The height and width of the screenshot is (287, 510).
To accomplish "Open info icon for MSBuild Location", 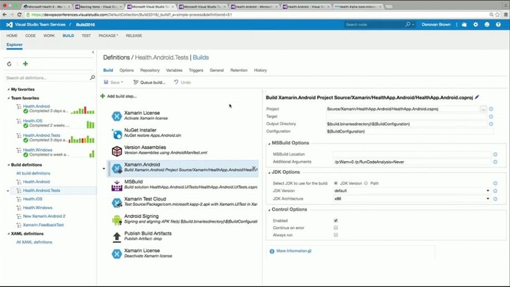I will point(495,154).
